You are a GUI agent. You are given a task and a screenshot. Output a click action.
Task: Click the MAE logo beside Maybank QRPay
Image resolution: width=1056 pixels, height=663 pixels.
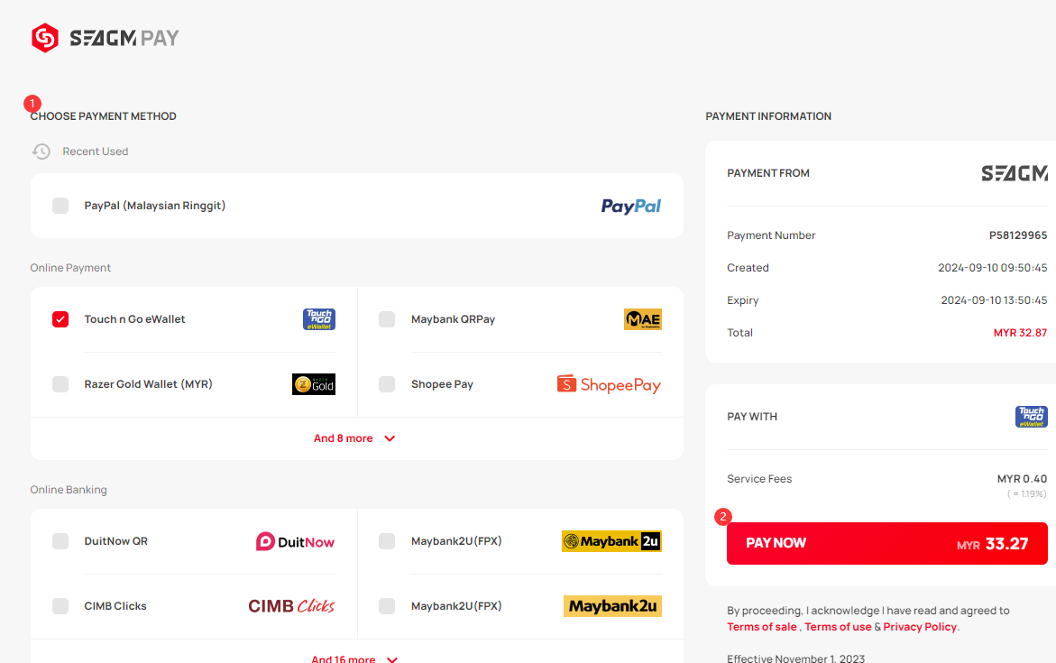click(x=643, y=319)
